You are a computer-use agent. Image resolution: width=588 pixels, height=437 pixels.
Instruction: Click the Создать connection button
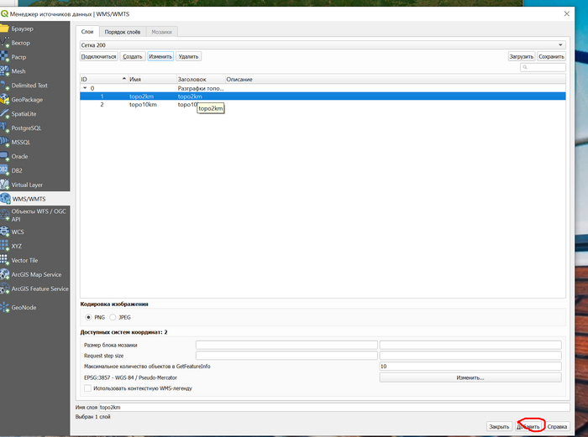coord(133,56)
